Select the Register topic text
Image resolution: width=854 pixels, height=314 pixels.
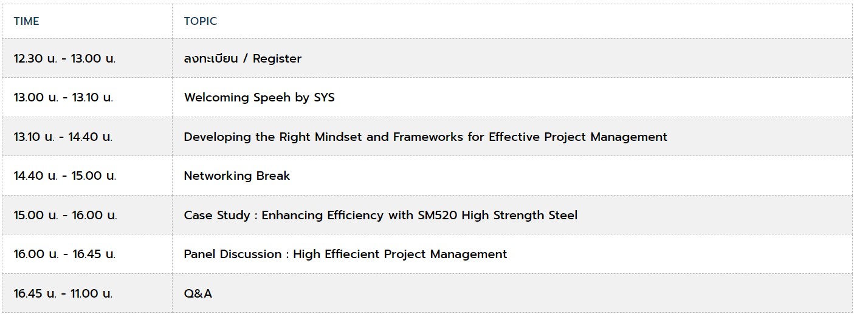point(277,59)
